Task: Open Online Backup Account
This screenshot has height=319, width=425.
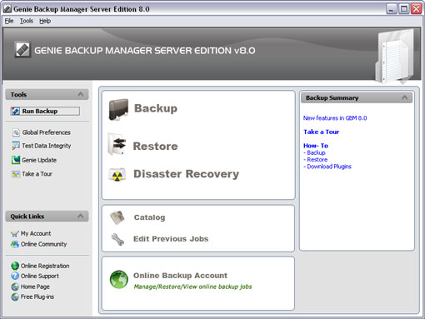Action: [x=180, y=276]
